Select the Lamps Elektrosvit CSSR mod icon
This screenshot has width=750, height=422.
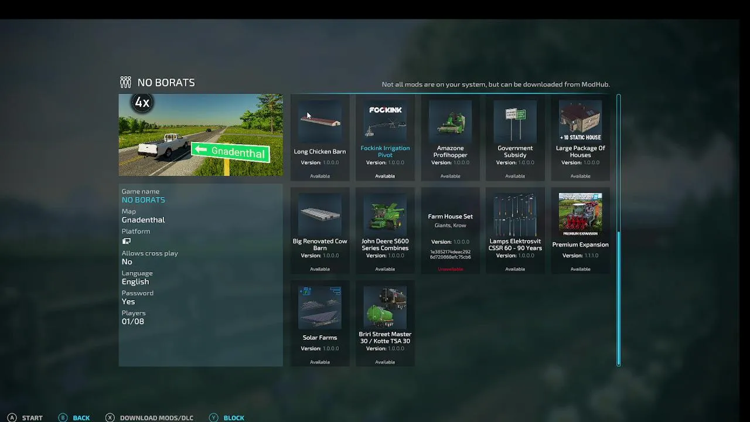tap(515, 214)
